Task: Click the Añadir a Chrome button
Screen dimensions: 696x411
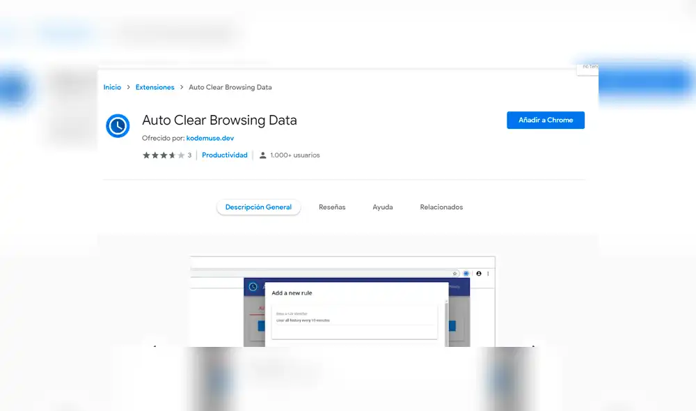Action: coord(545,120)
